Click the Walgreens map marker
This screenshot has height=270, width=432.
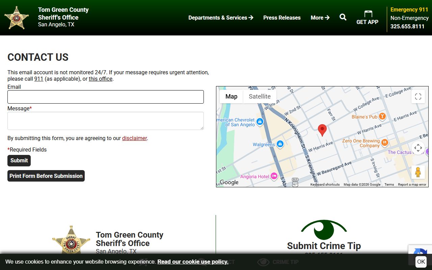pos(280,144)
